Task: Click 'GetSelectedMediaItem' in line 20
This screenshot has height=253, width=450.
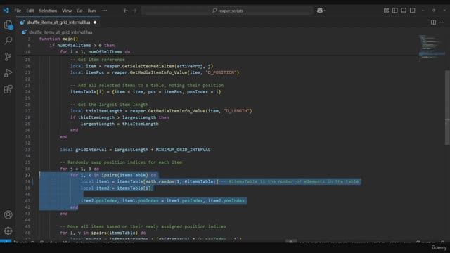Action: click(148, 66)
